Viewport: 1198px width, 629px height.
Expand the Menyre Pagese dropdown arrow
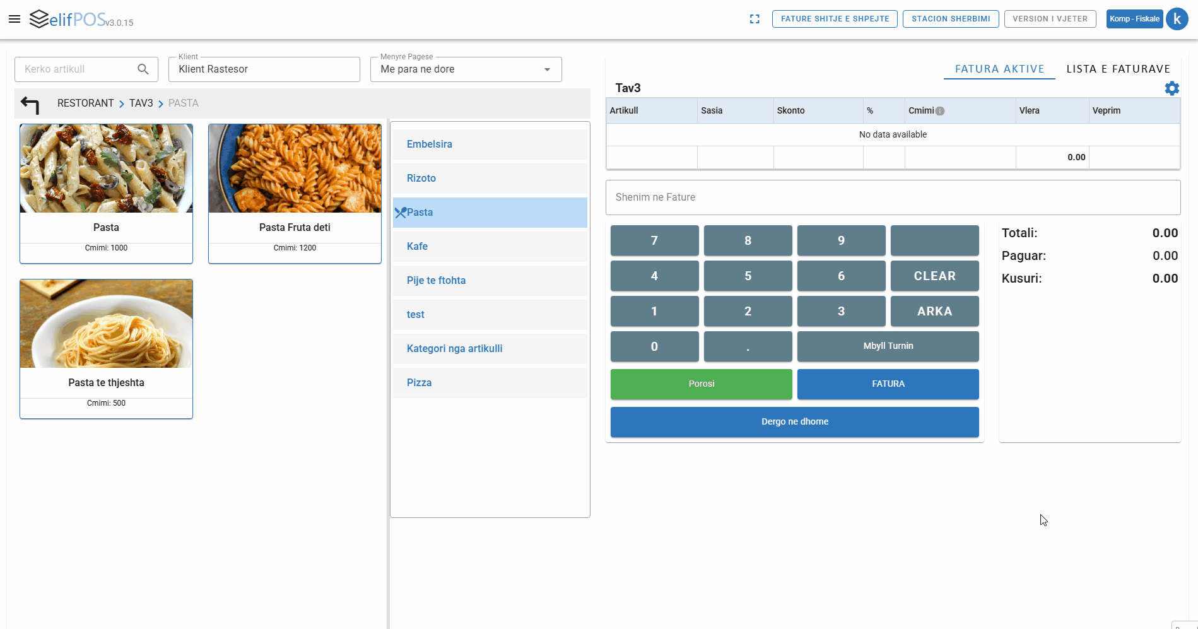[547, 69]
